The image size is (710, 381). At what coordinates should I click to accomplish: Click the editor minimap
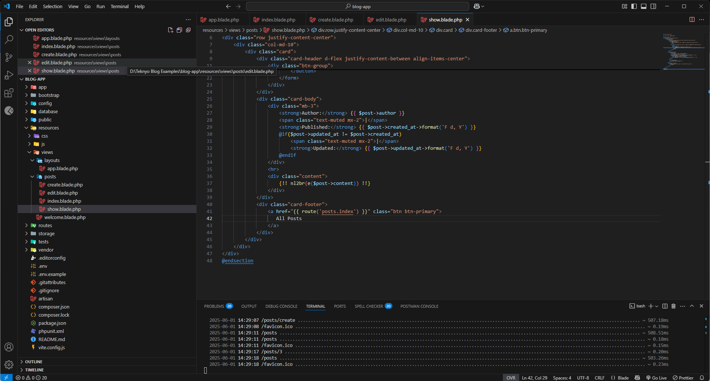coord(683,52)
